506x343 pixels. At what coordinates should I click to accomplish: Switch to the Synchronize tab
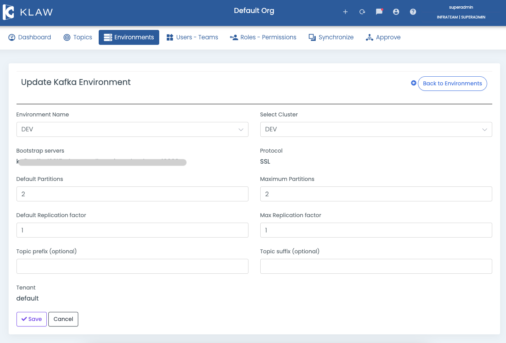coord(331,37)
